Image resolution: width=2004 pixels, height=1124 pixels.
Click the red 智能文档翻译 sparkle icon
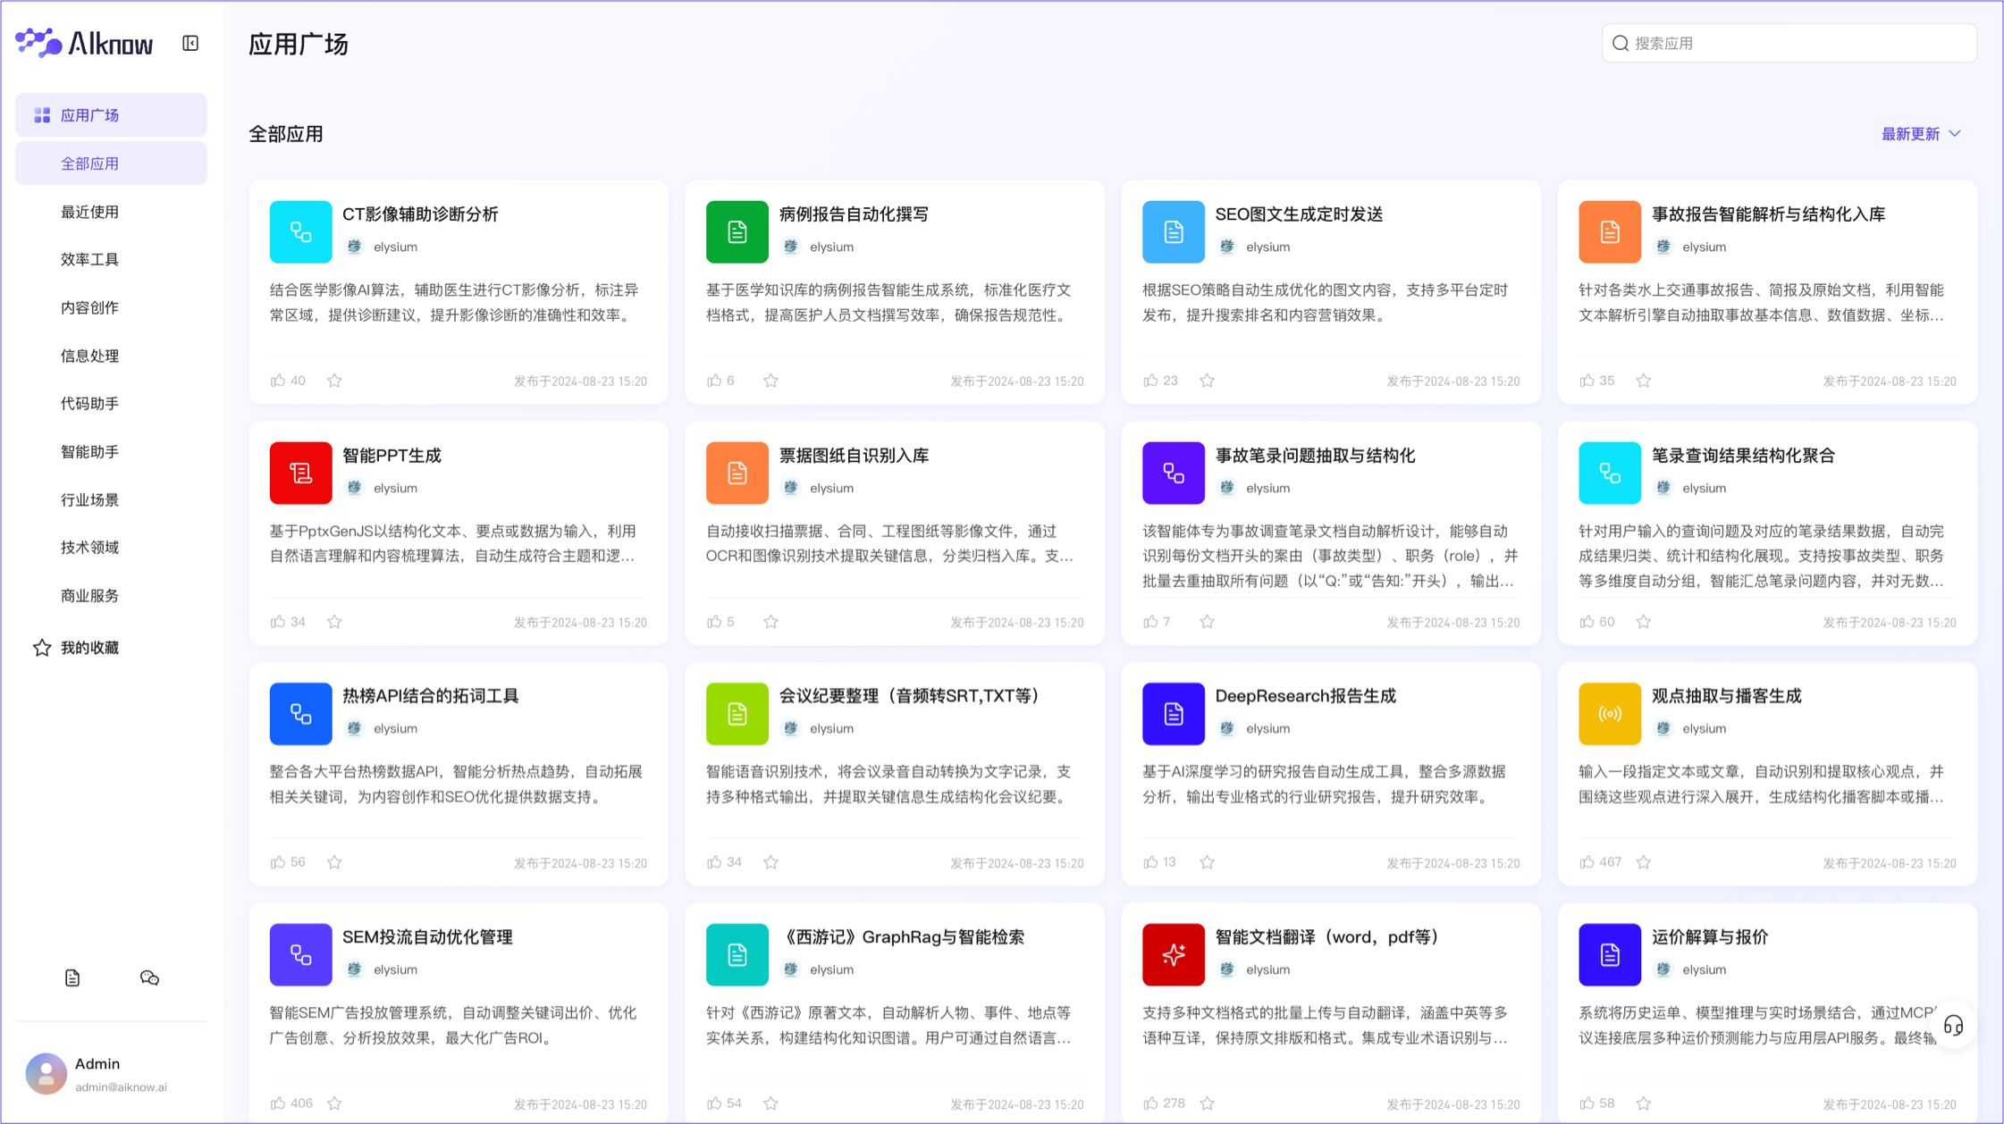pyautogui.click(x=1173, y=954)
